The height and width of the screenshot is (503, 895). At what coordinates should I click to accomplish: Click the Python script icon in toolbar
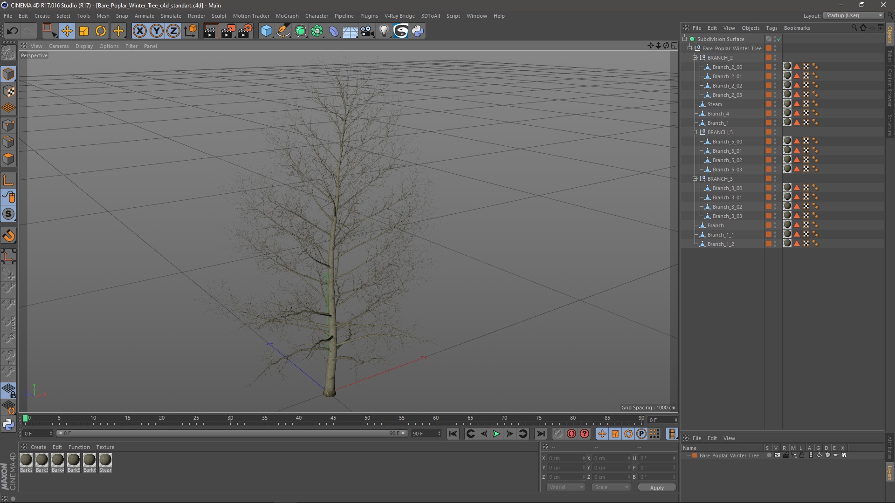click(418, 31)
